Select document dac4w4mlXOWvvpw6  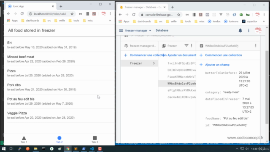click(x=181, y=97)
